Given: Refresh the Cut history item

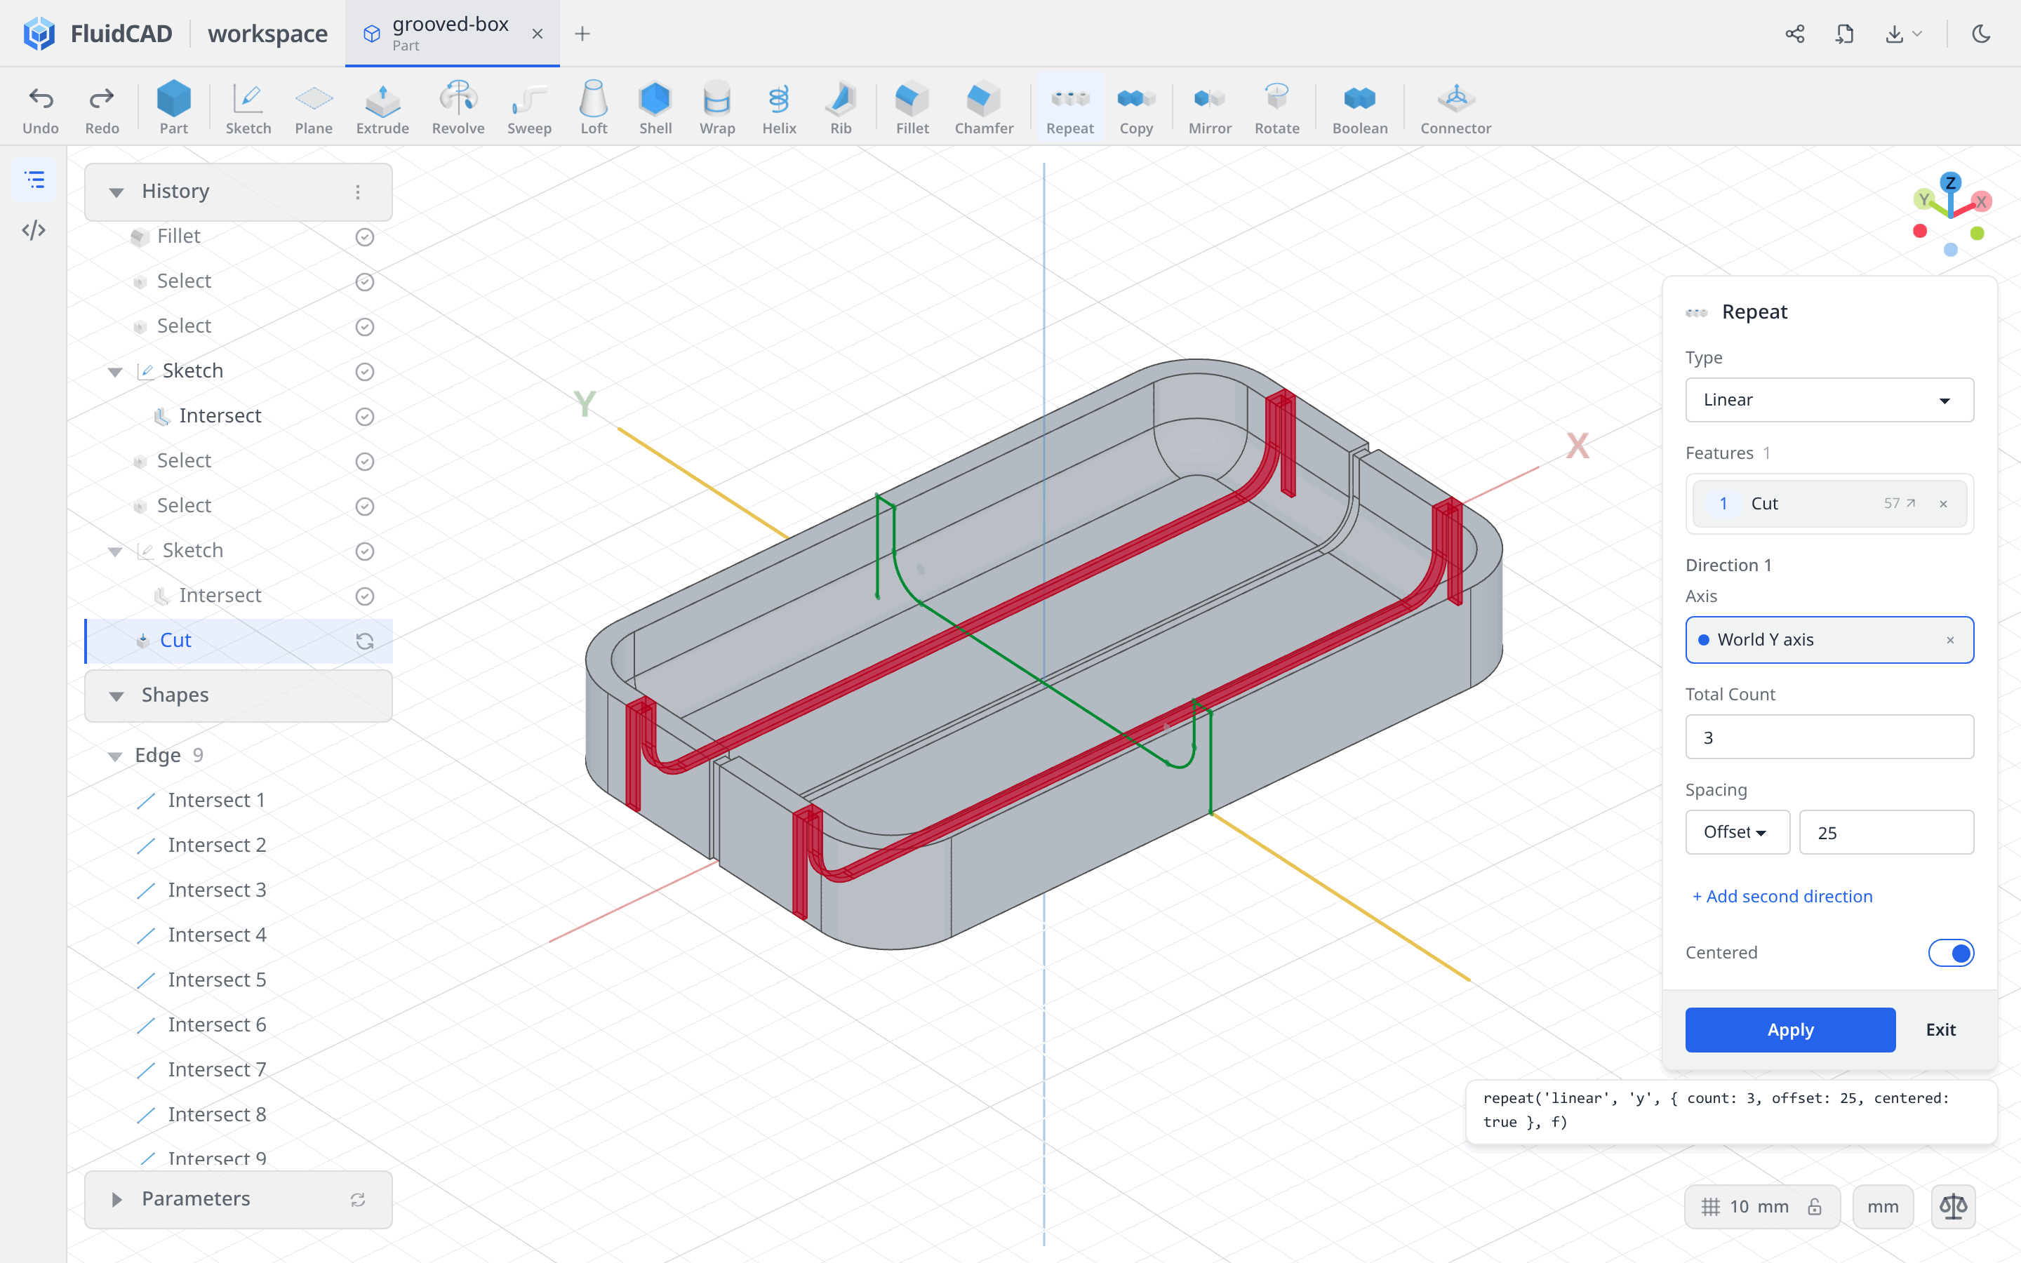Looking at the screenshot, I should (364, 641).
